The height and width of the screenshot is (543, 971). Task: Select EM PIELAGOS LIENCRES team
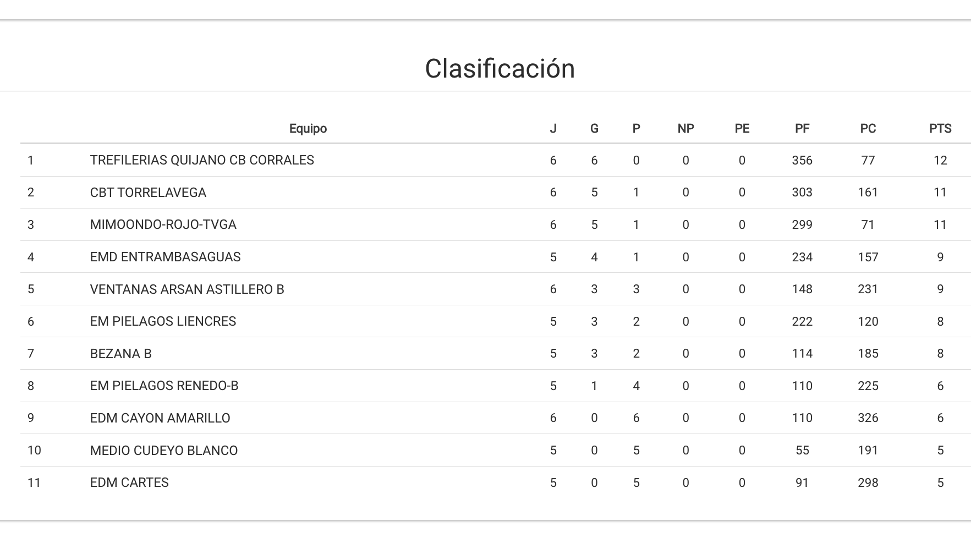163,321
